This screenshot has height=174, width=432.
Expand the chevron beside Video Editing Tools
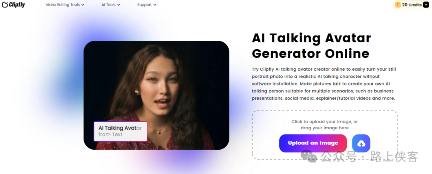pos(83,5)
